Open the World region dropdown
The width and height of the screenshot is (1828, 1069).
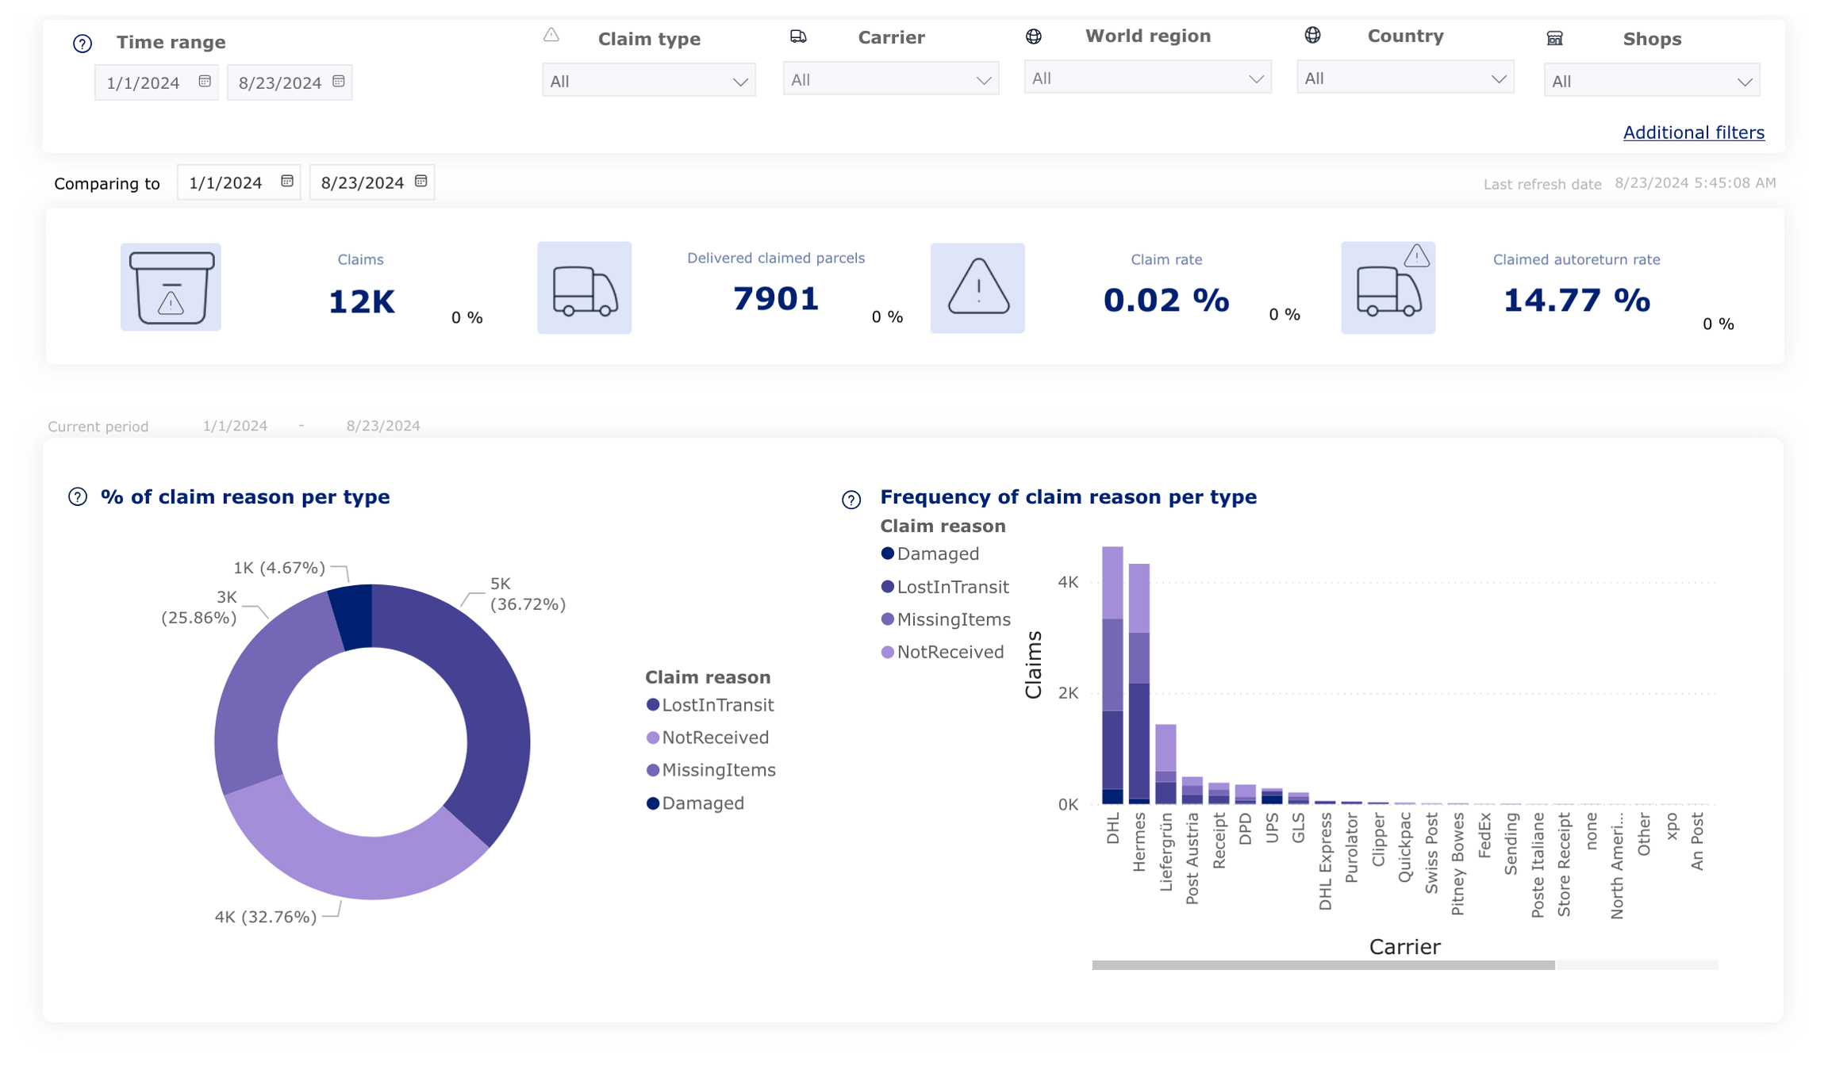point(1147,78)
